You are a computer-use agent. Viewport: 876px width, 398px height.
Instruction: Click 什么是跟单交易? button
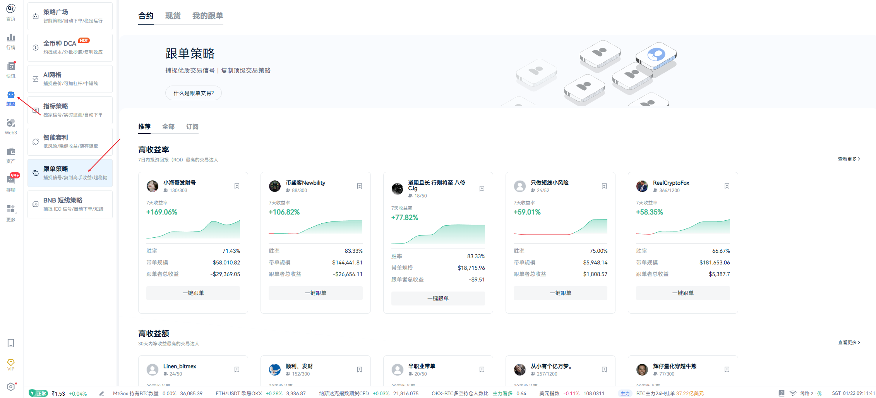click(194, 93)
